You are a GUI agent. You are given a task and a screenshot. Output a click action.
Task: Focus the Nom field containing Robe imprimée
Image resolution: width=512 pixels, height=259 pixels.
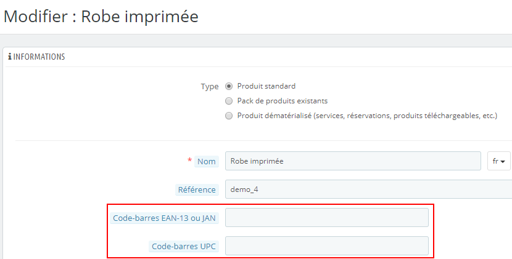(x=353, y=161)
